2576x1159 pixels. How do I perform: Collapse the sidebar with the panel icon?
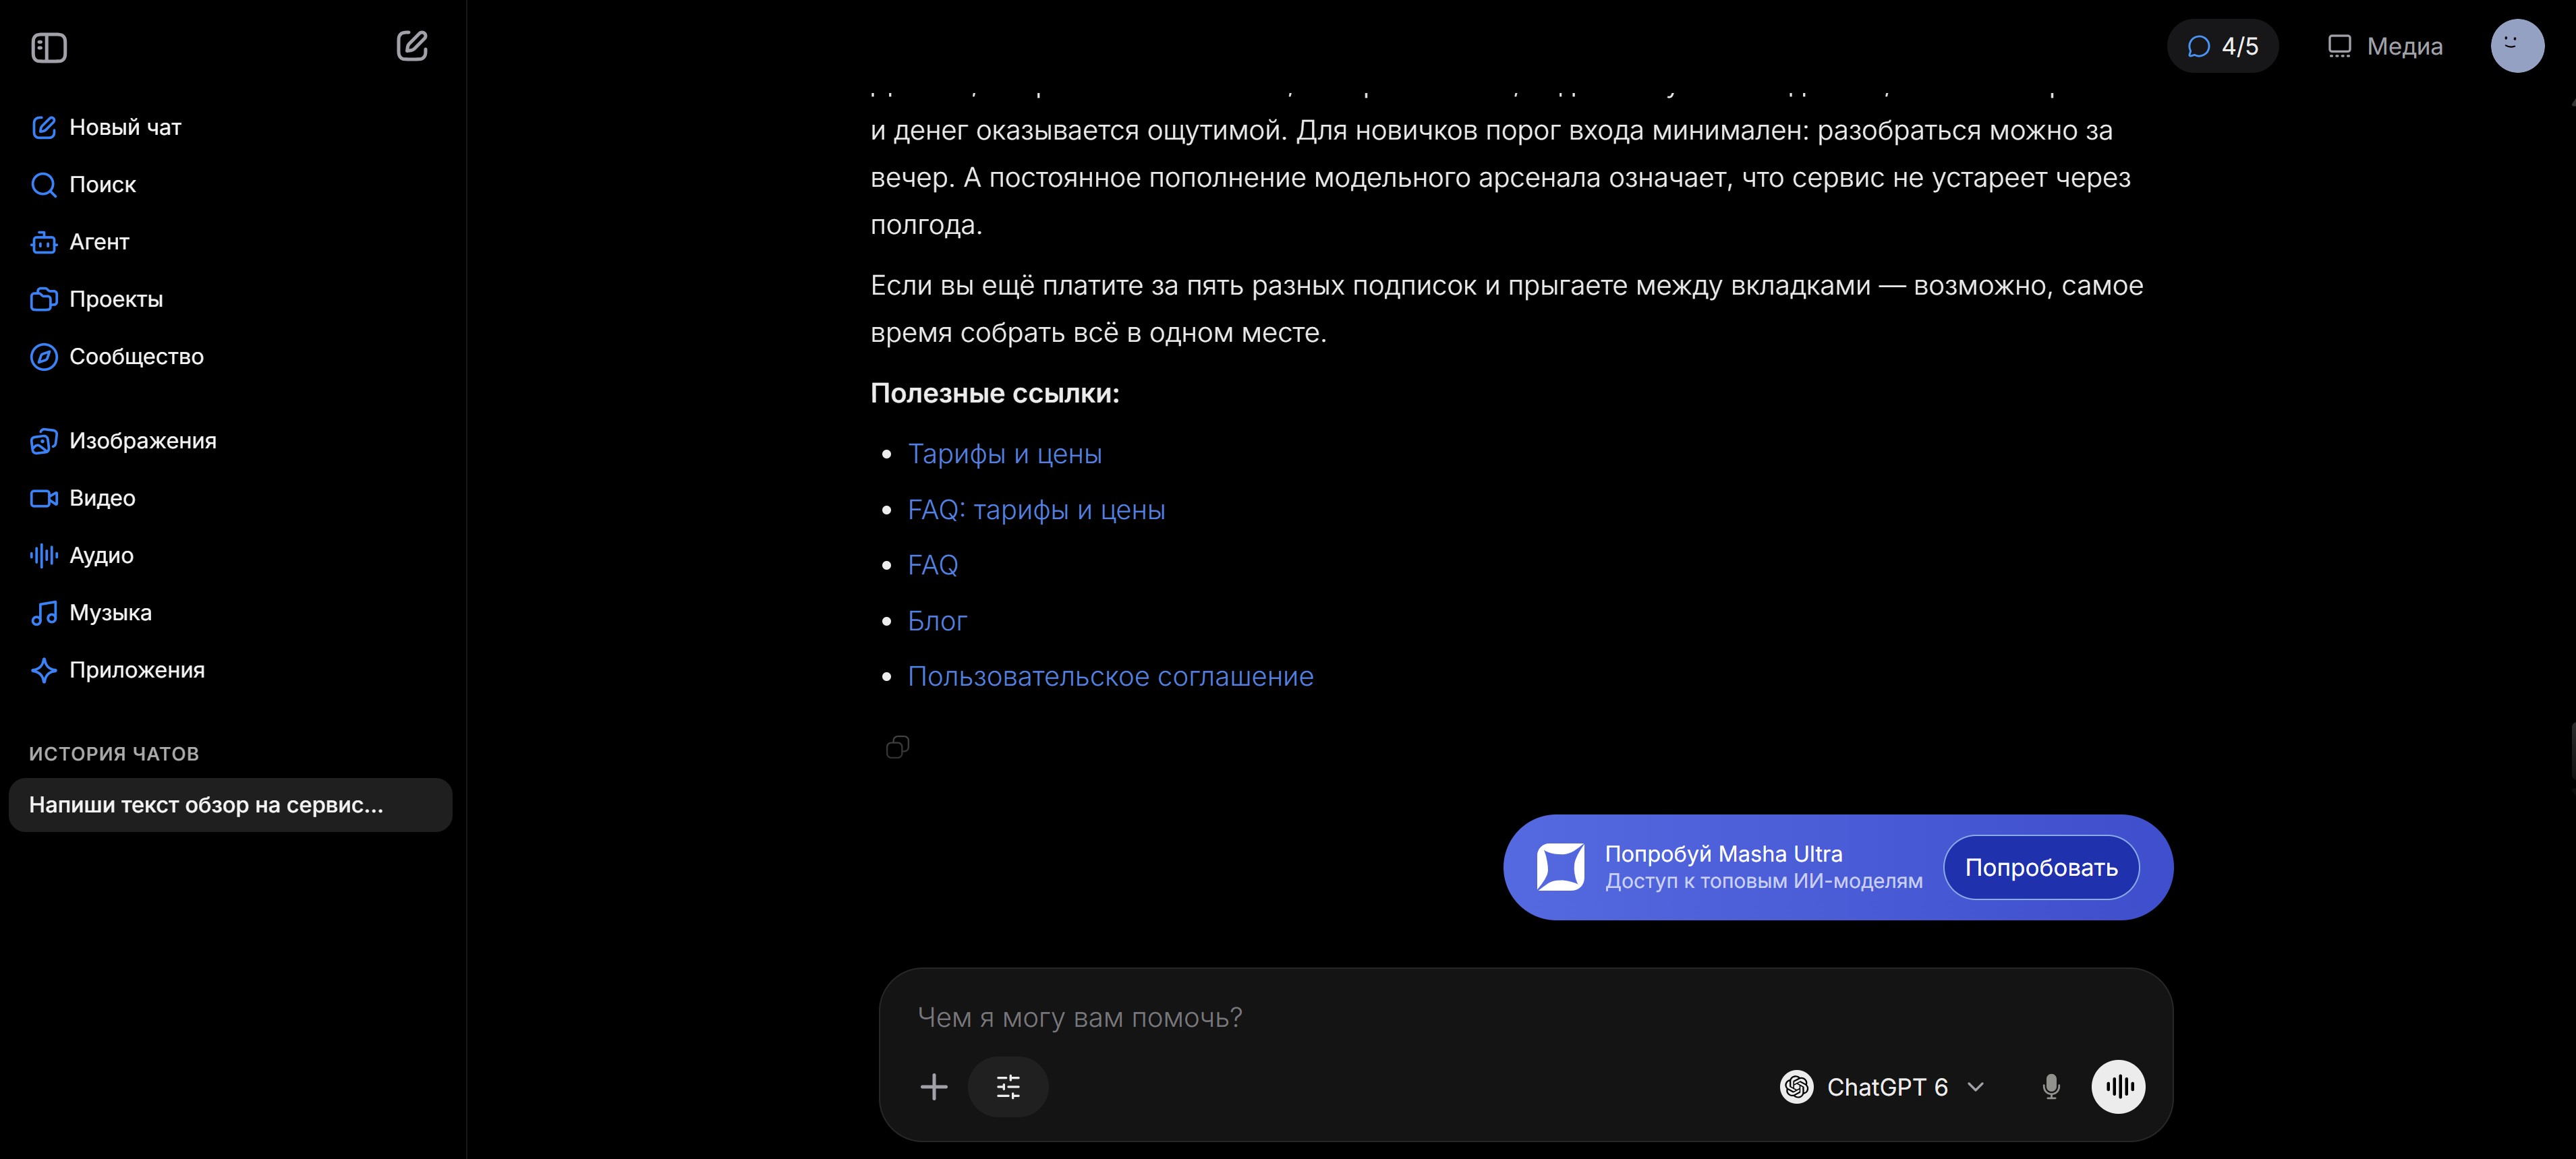click(x=49, y=47)
